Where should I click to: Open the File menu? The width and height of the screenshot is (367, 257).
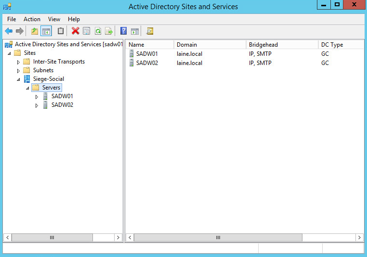(x=12, y=19)
